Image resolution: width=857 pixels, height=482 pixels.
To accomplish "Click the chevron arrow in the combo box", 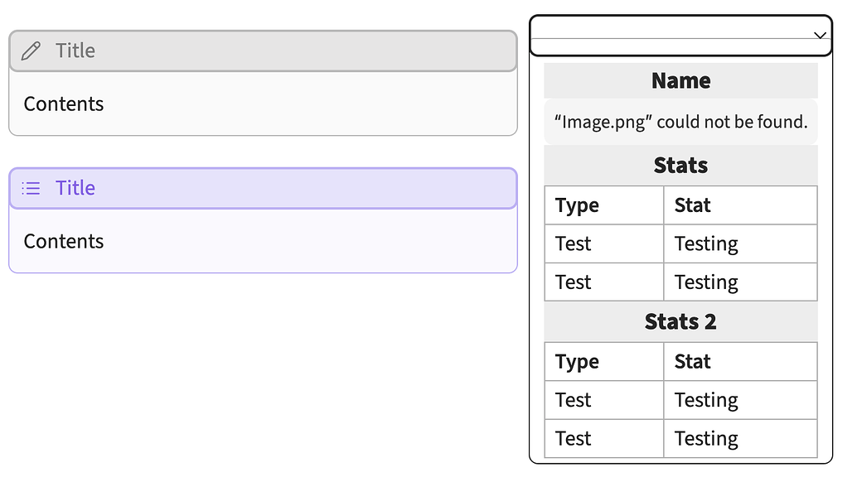I will (819, 36).
